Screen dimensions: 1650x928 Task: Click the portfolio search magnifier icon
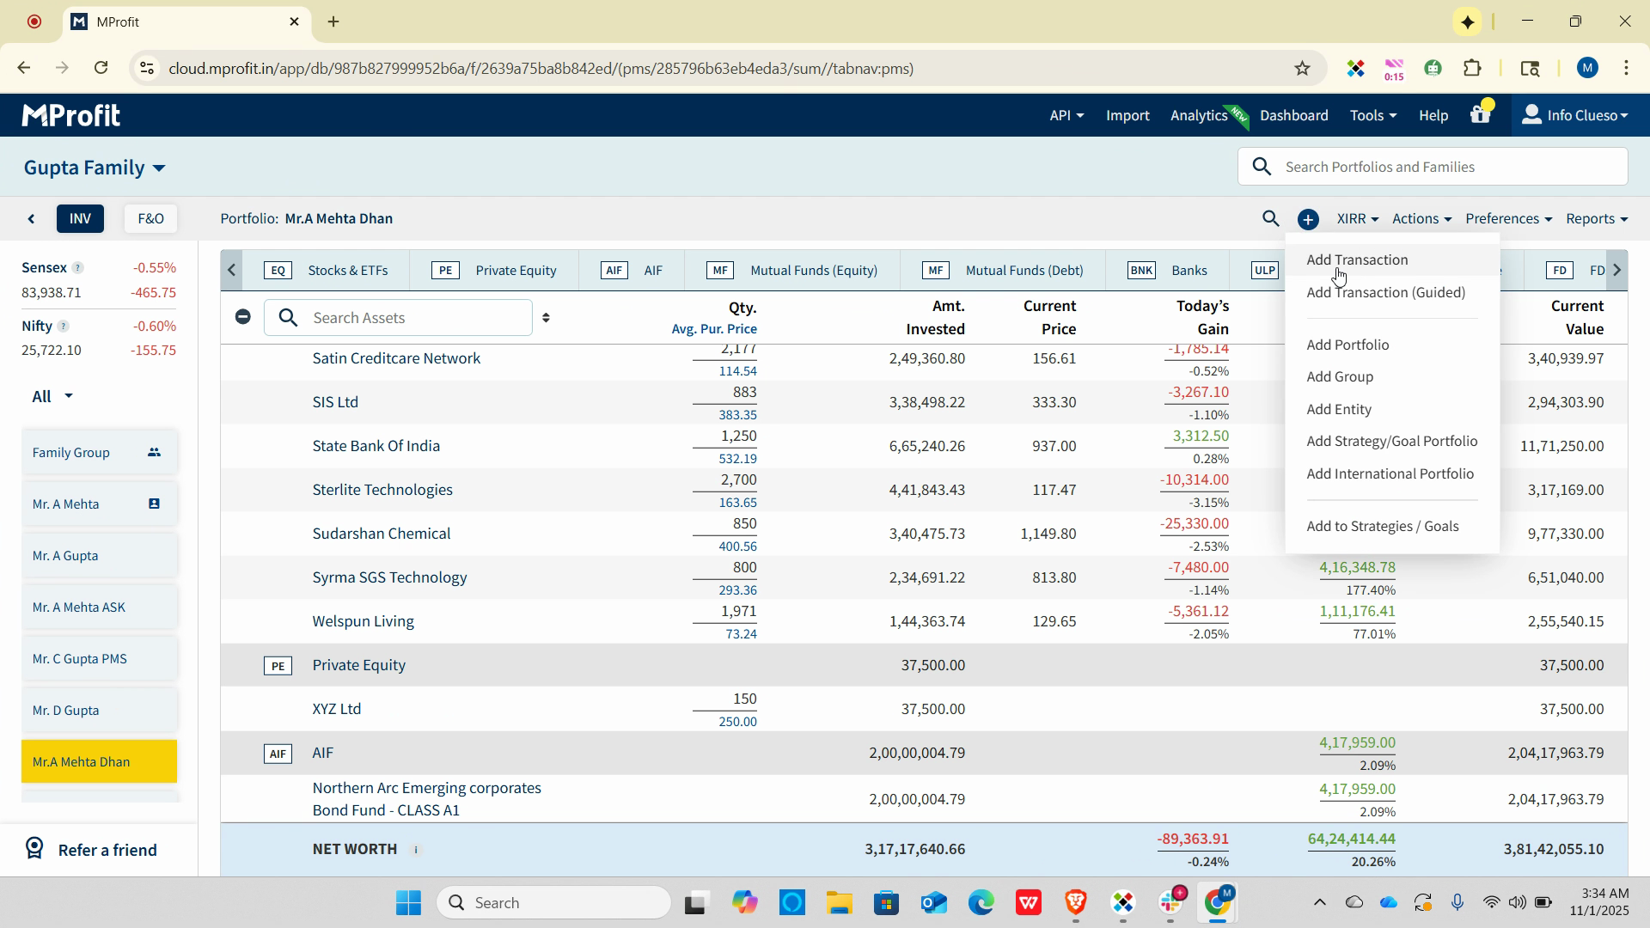tap(1270, 219)
